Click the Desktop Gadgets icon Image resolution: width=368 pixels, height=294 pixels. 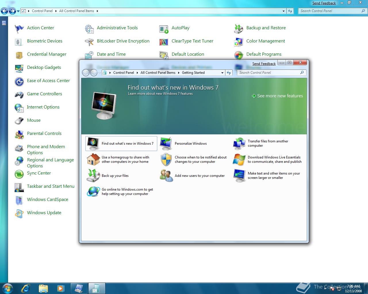(x=19, y=68)
